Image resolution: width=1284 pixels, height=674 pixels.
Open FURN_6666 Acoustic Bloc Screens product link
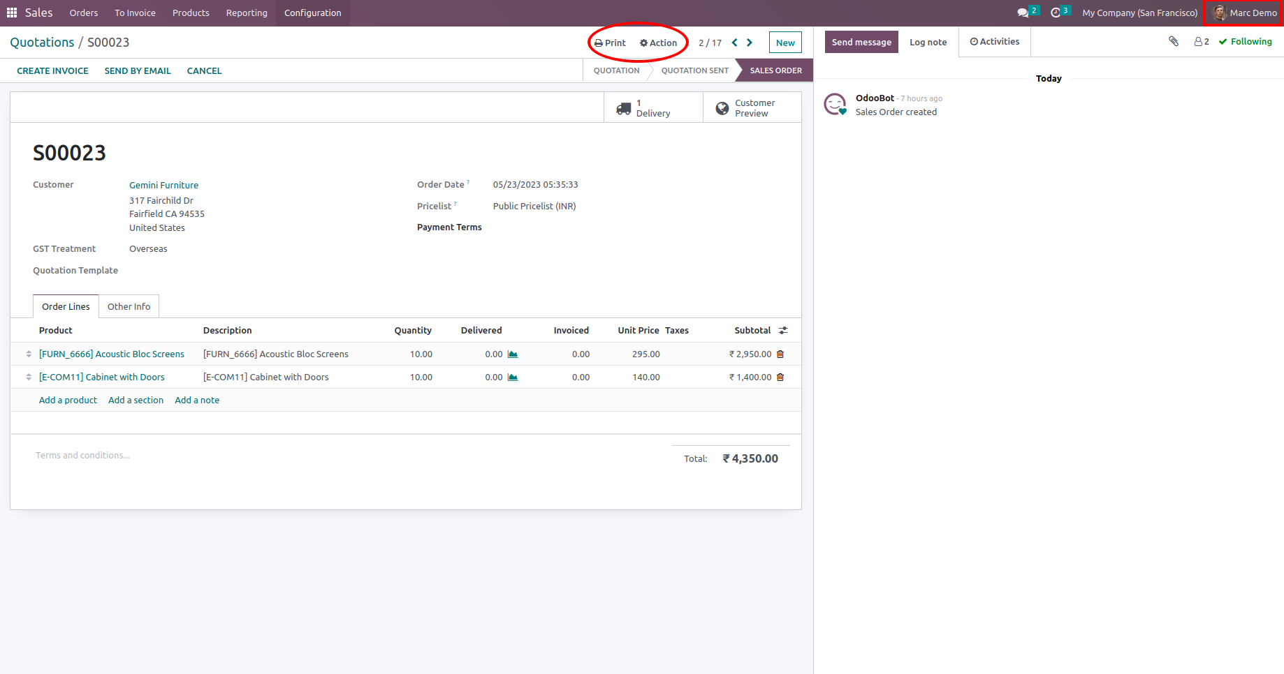pyautogui.click(x=112, y=354)
